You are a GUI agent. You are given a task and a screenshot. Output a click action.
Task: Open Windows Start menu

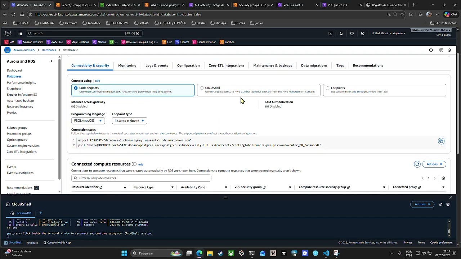coord(124,253)
